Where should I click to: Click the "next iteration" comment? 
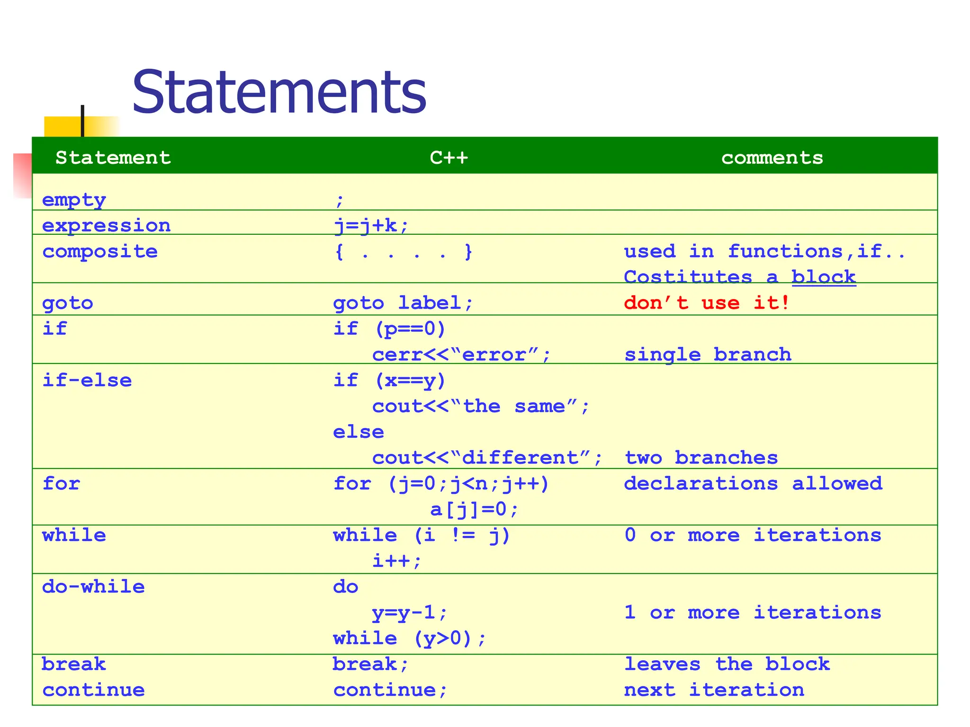[x=714, y=690]
